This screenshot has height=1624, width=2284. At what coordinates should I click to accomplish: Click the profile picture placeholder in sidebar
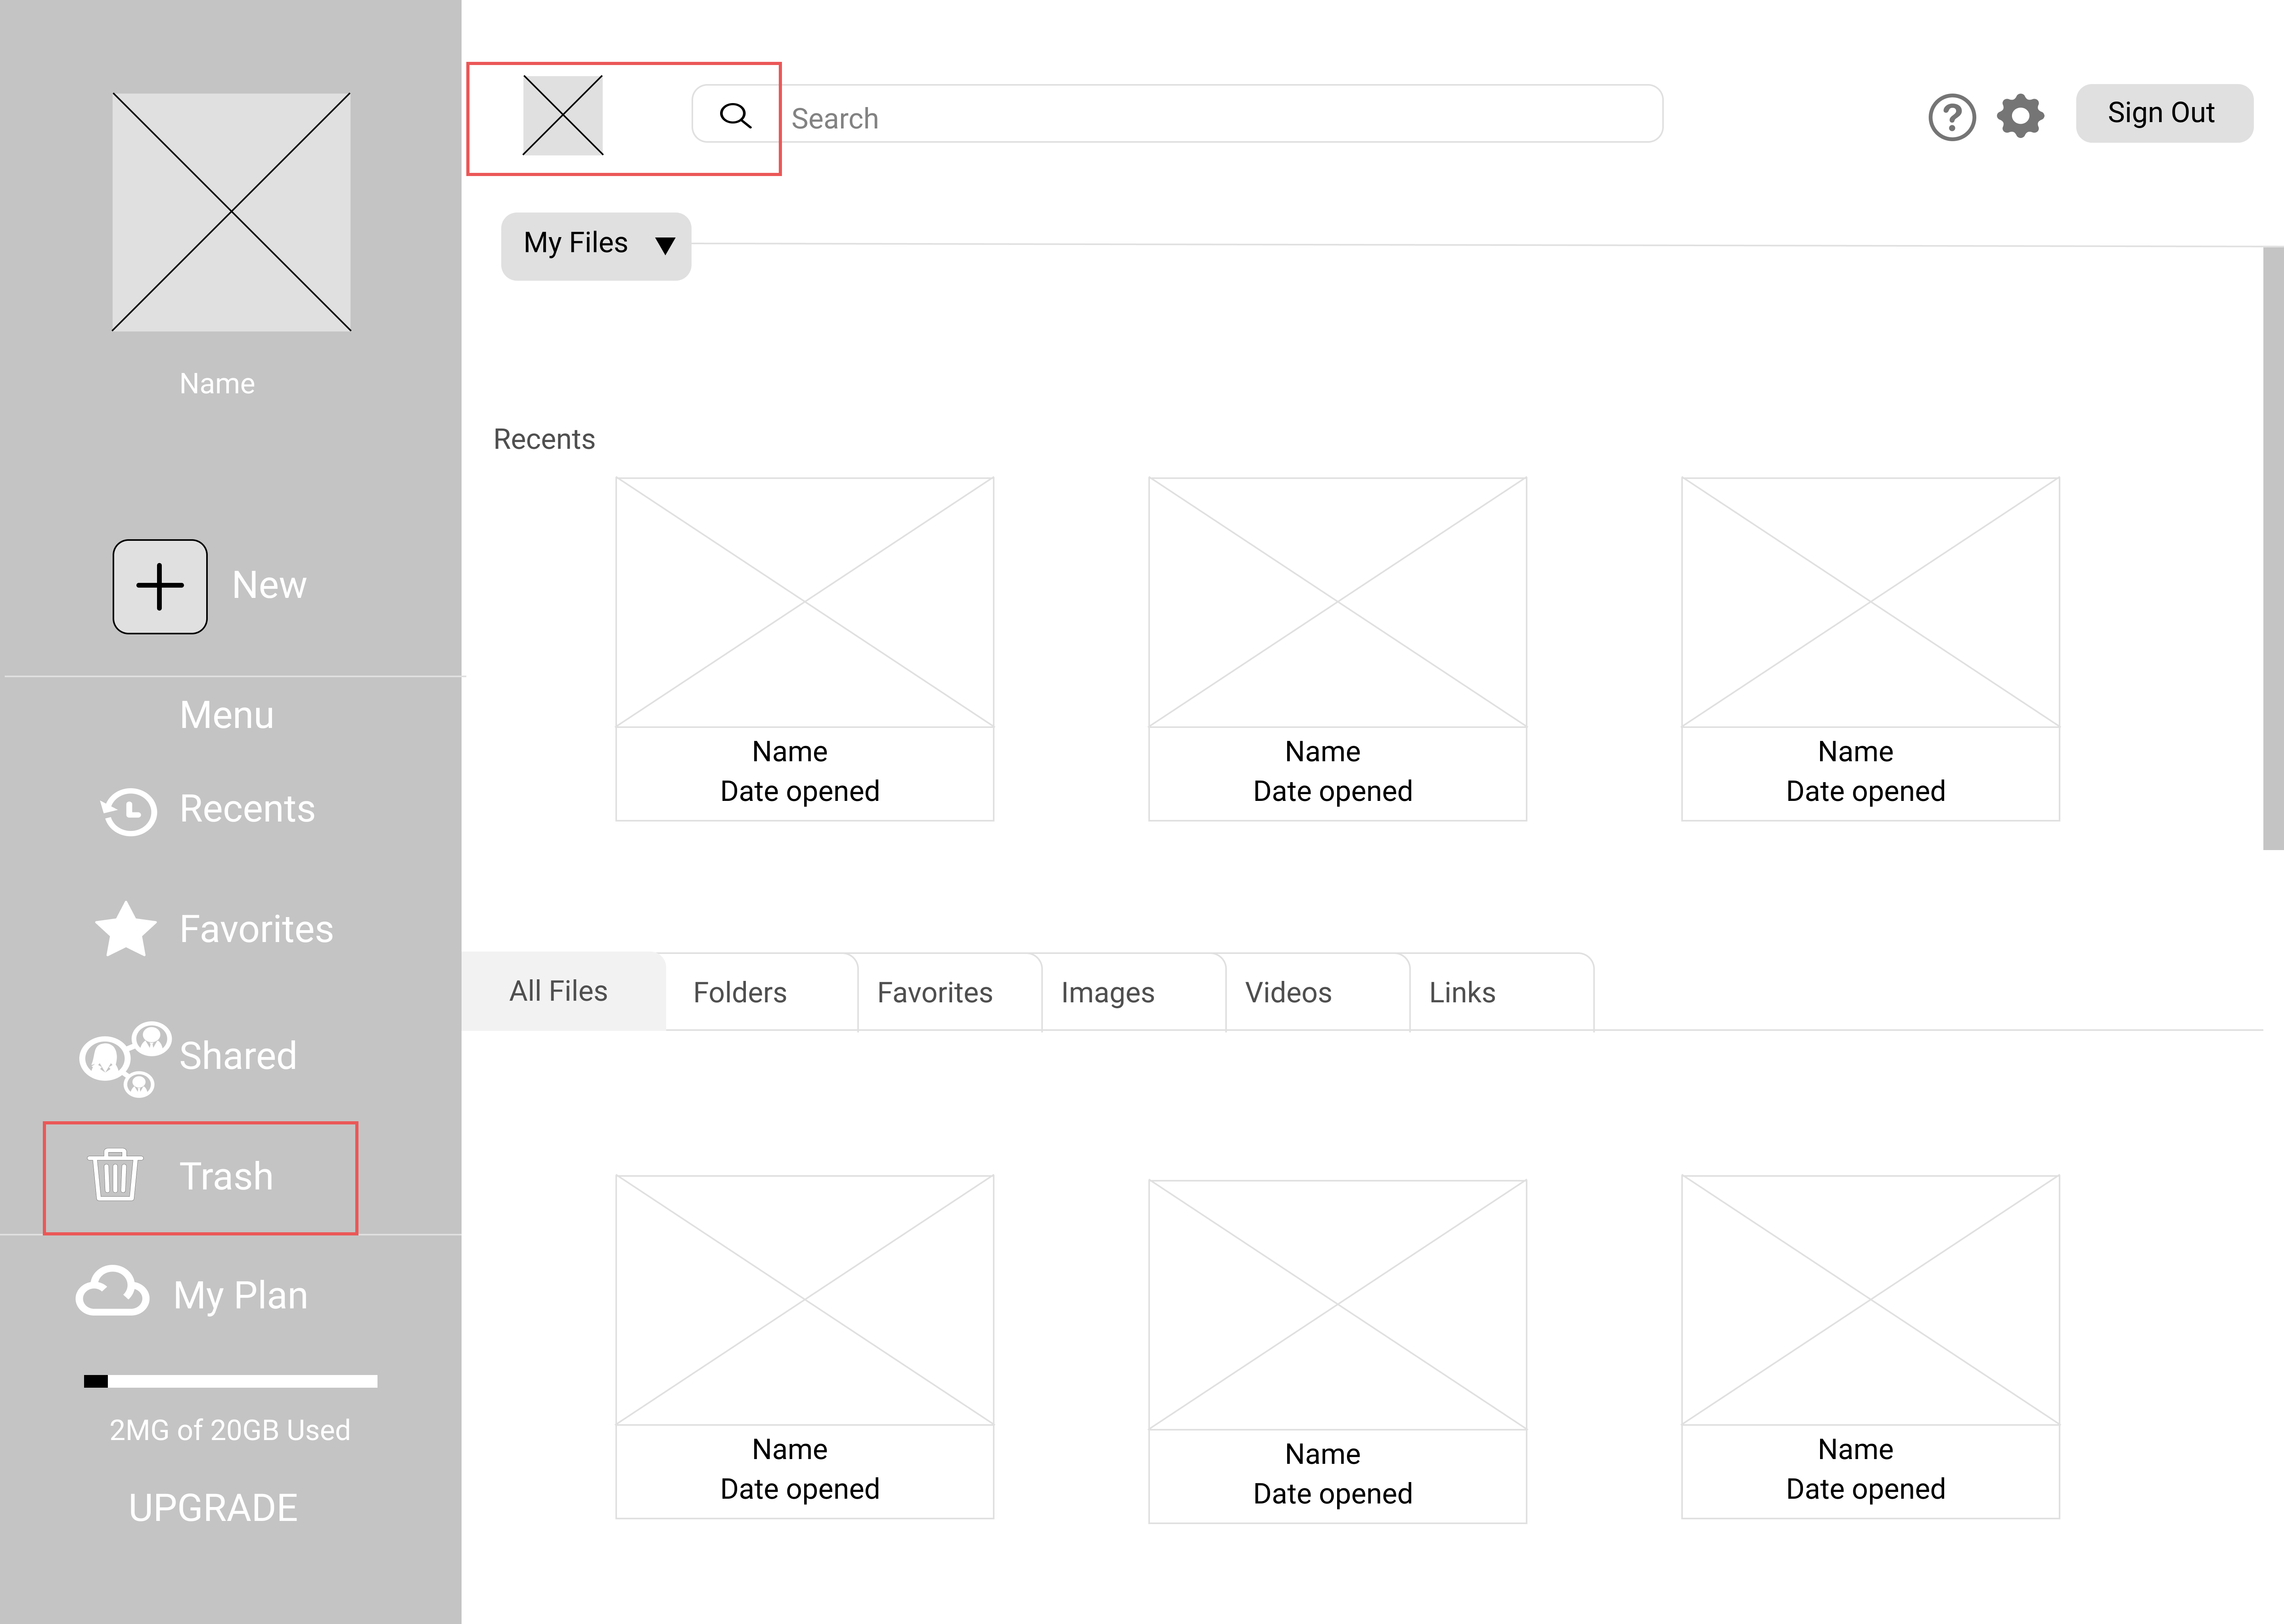pos(231,212)
